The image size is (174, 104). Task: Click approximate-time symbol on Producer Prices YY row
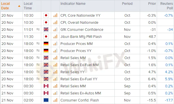[38, 51]
